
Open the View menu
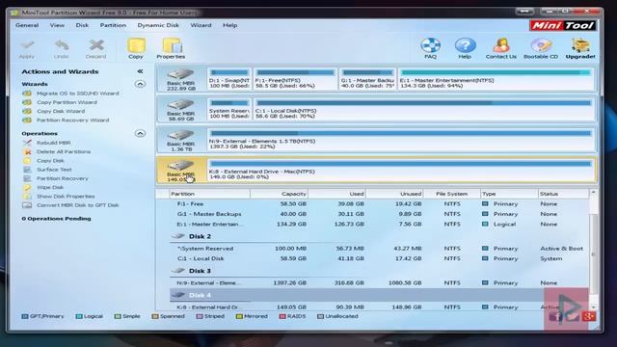57,25
